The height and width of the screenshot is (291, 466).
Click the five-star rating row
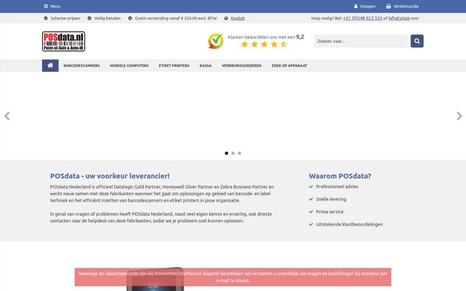pos(264,45)
